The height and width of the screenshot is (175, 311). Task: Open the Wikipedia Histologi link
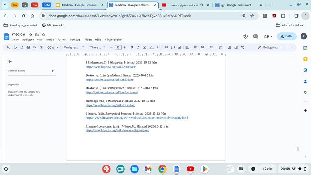point(110,105)
